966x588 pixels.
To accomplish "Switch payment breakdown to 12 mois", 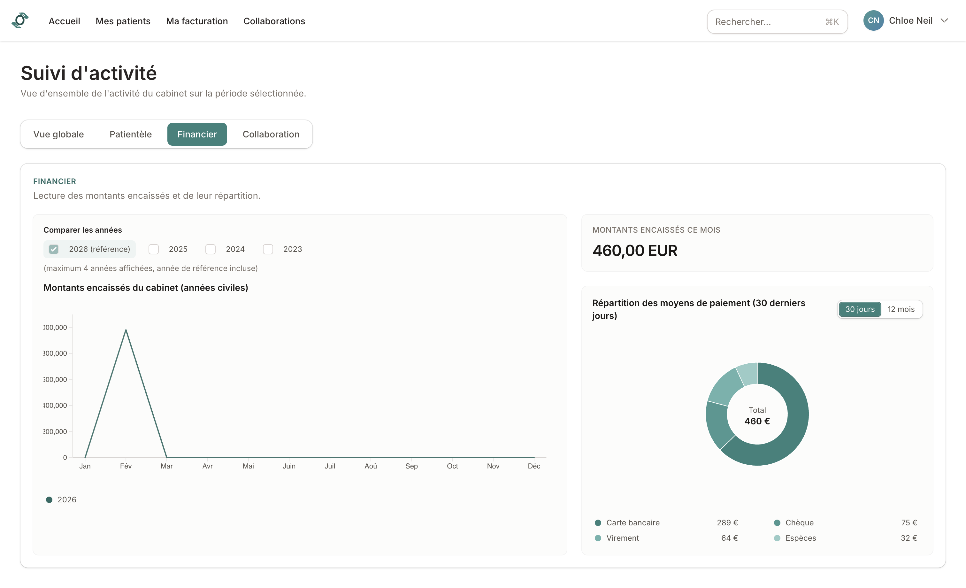I will click(x=901, y=309).
